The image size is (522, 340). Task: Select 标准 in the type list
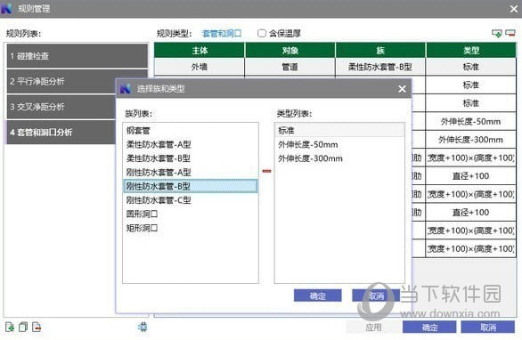[339, 131]
